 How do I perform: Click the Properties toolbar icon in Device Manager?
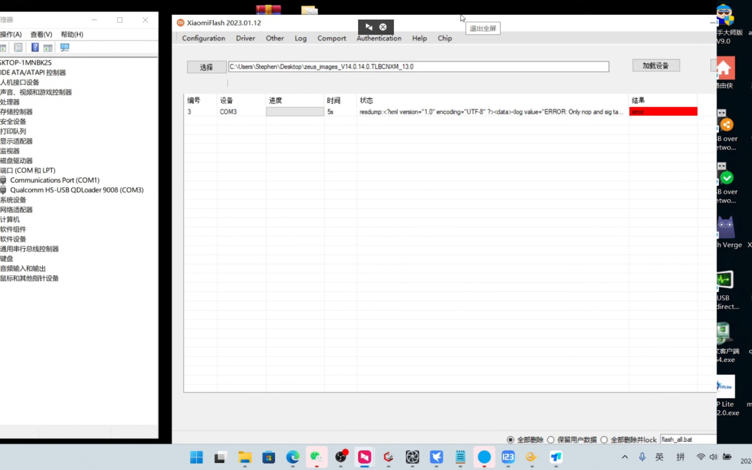pyautogui.click(x=18, y=47)
